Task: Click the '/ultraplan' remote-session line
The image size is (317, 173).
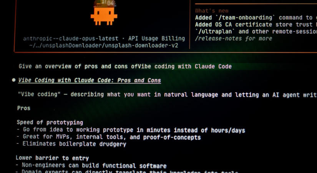Action: (x=256, y=32)
